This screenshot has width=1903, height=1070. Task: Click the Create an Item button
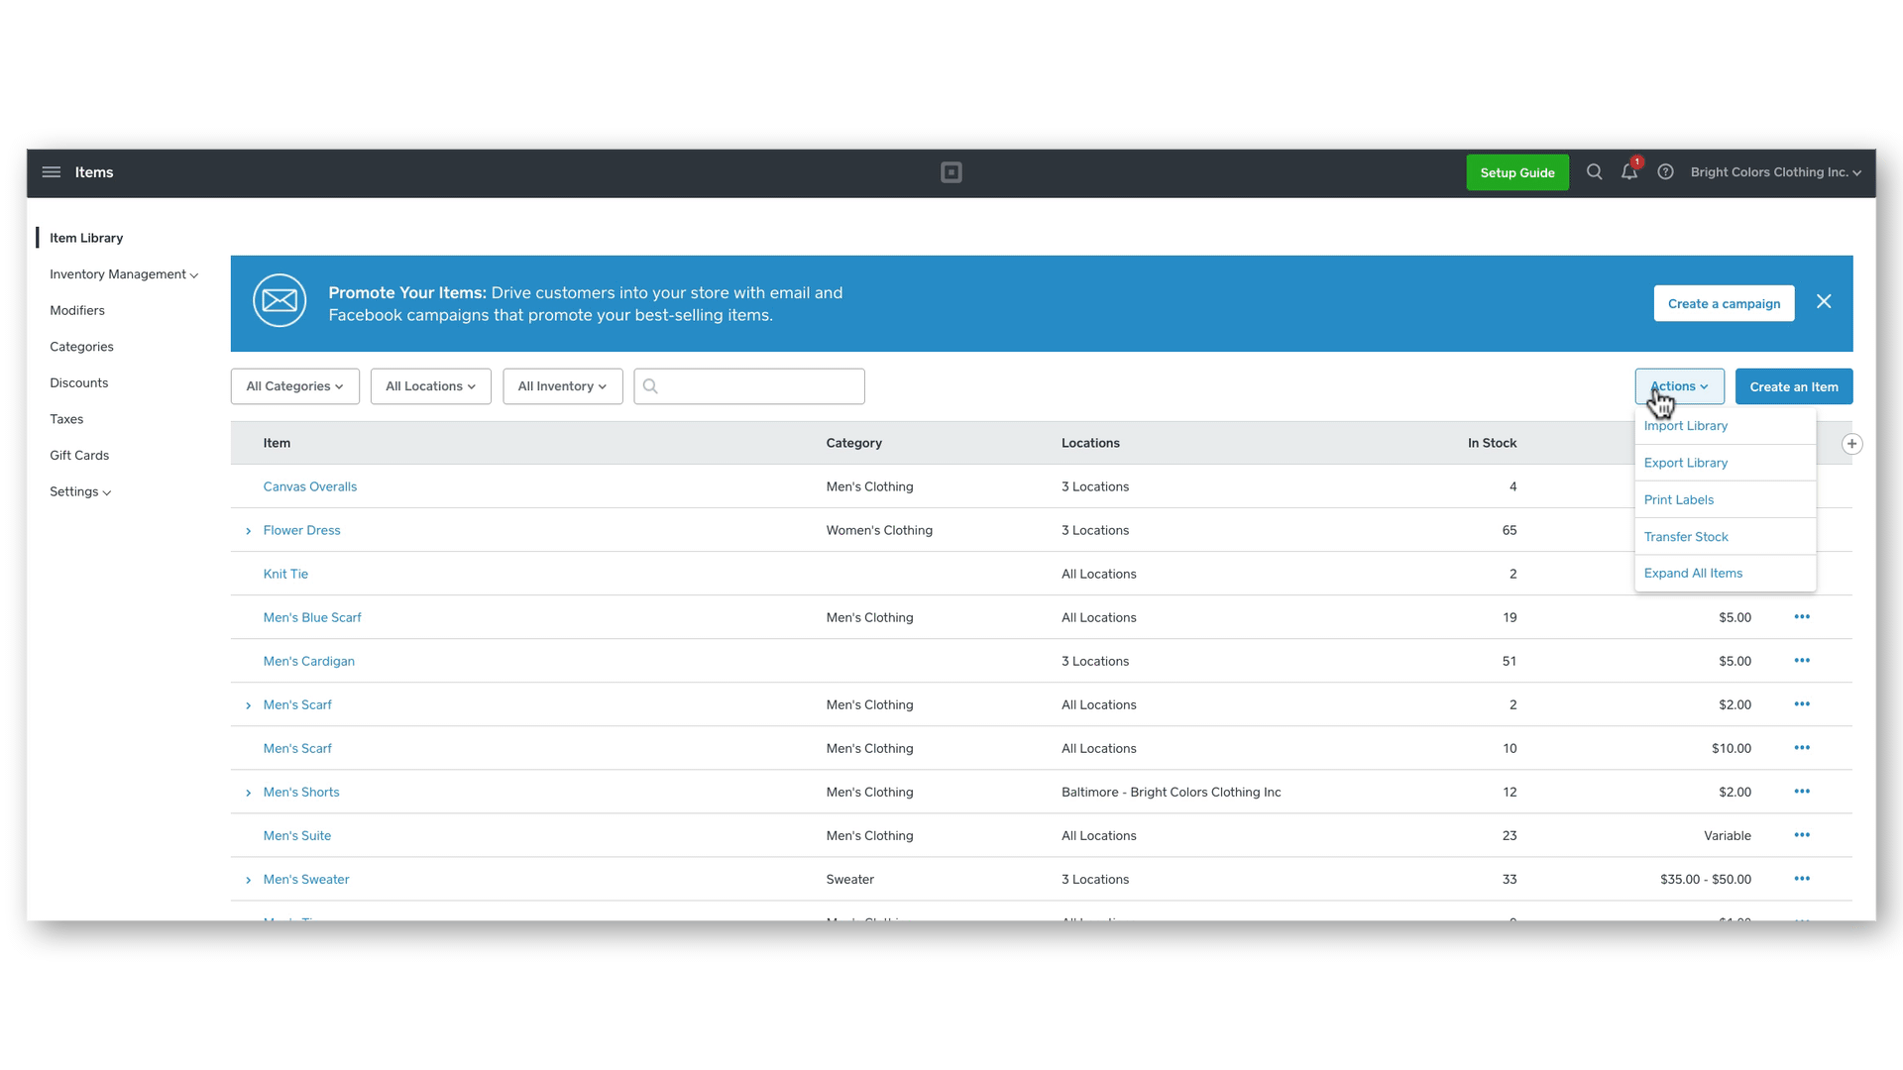click(x=1793, y=386)
